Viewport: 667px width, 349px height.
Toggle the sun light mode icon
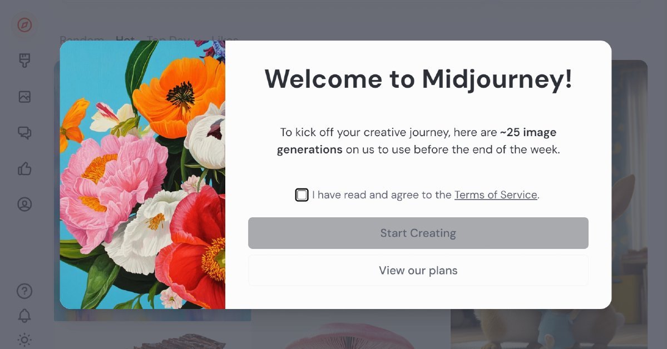click(24, 340)
